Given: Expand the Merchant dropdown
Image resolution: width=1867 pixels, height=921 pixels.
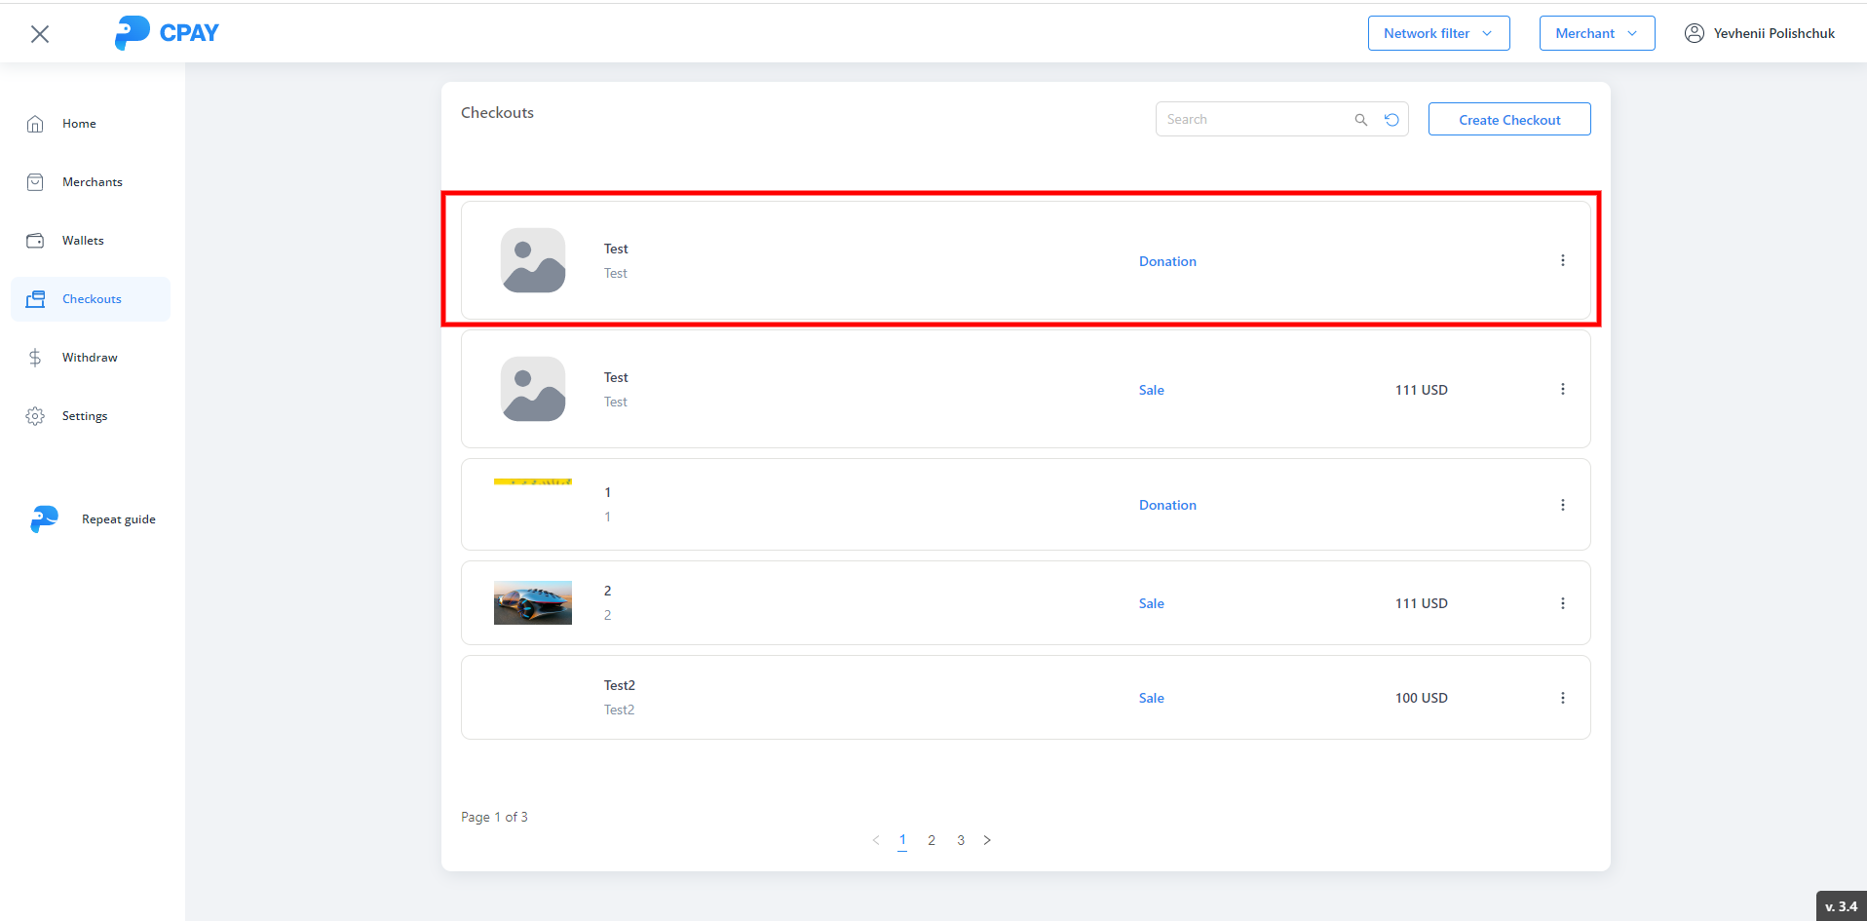Looking at the screenshot, I should tap(1596, 33).
